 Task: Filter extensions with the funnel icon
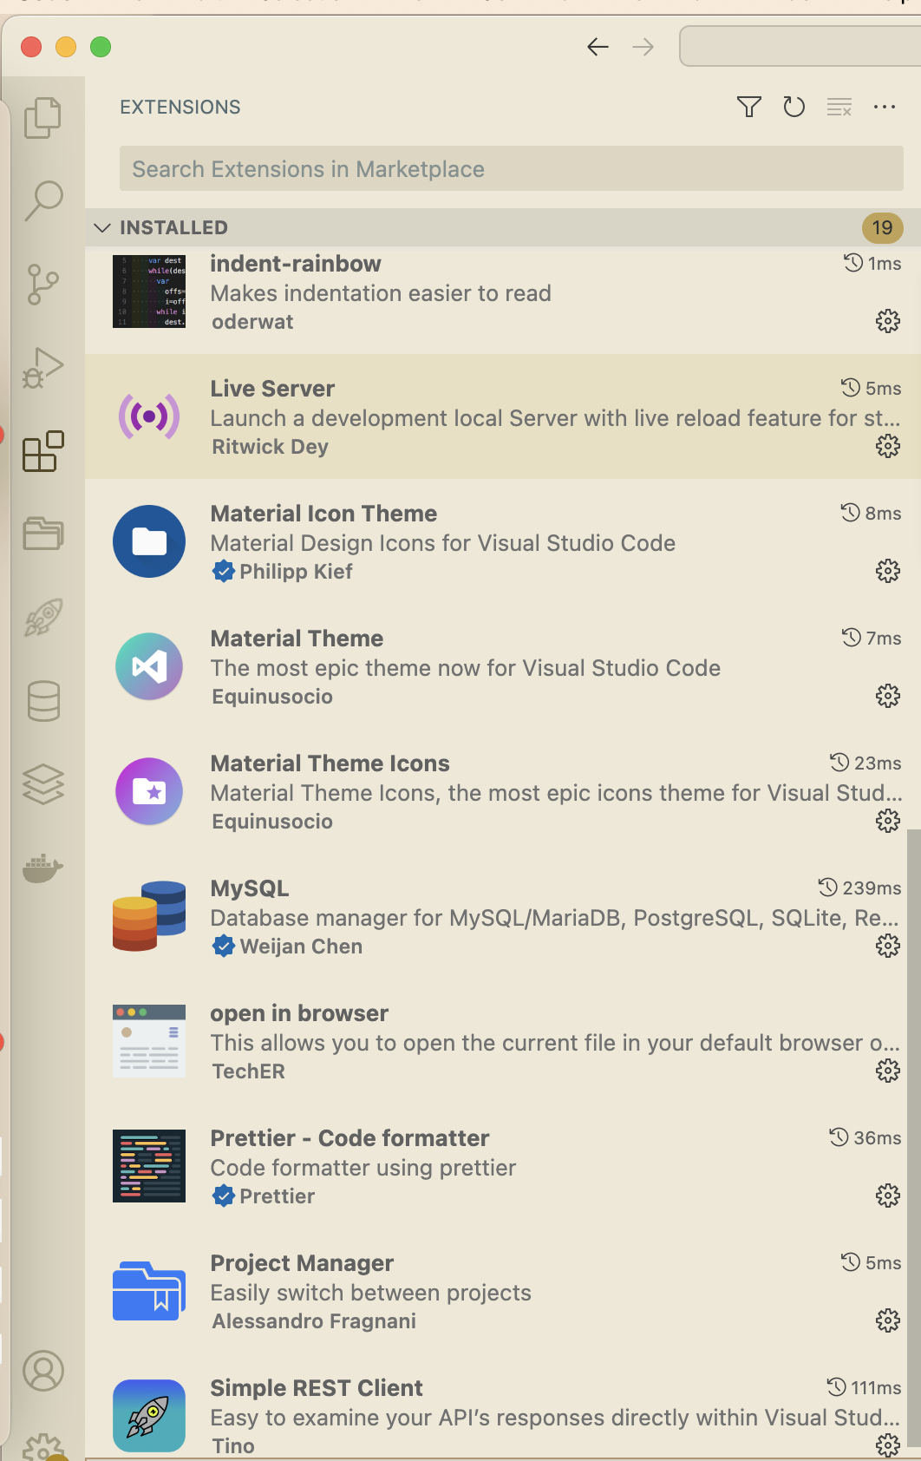749,107
